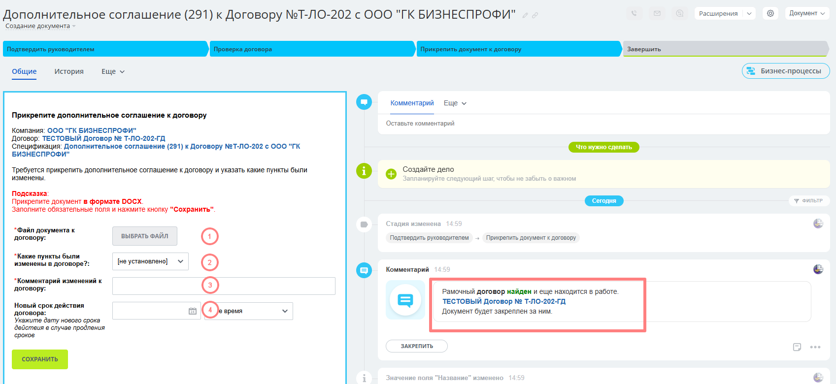Open company link 'ООО "ГК БИЗНЕСПРОФИ"'
The height and width of the screenshot is (384, 836).
[x=92, y=130]
